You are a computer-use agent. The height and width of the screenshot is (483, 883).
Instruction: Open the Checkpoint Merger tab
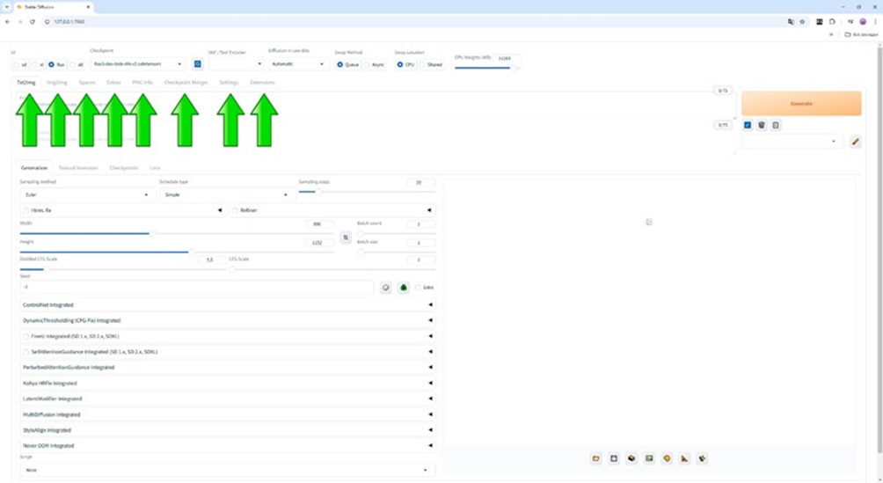click(x=186, y=83)
